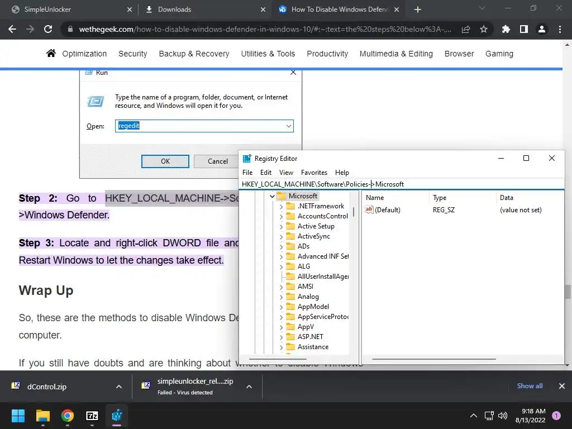Open Utilities & Tools nav link
The image size is (572, 429).
point(268,54)
